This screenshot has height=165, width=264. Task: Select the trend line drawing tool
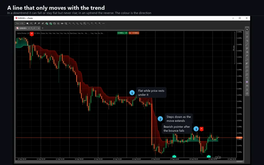coord(247,45)
